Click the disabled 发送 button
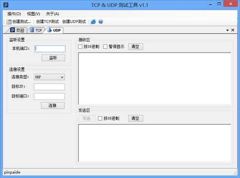Viewport: 240px width, 178px height. 87,119
